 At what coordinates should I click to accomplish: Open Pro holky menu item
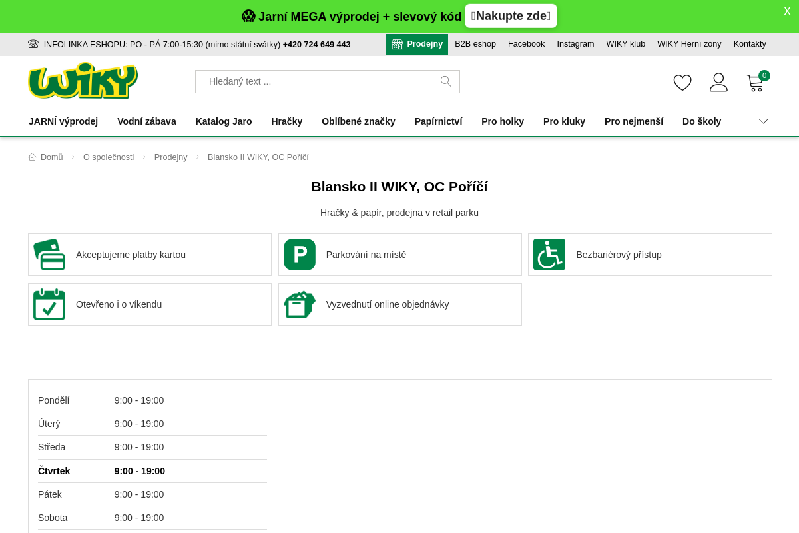point(503,121)
